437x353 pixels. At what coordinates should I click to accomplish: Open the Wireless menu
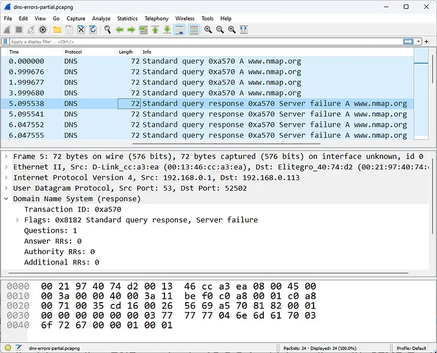(x=185, y=19)
